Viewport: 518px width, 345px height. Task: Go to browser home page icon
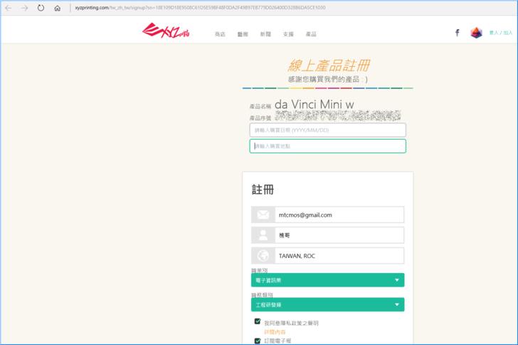(57, 8)
